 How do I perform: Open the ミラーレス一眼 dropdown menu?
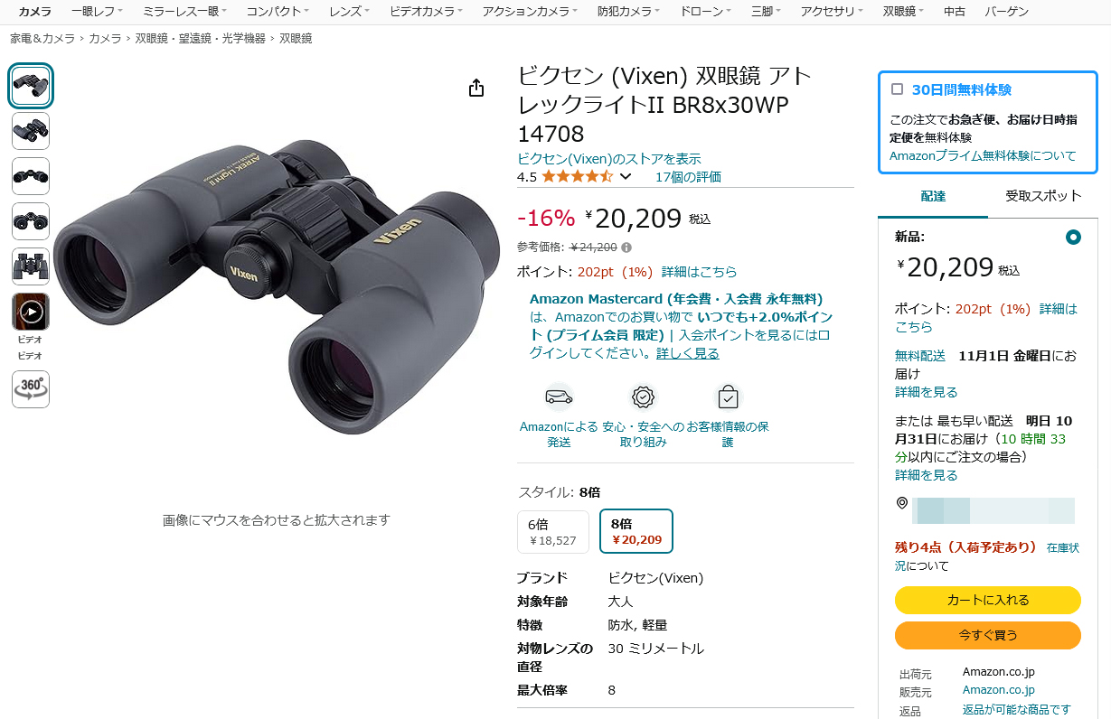184,12
